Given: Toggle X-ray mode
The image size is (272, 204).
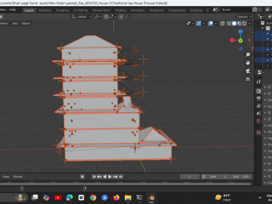Looking at the screenshot, I should click(222, 23).
